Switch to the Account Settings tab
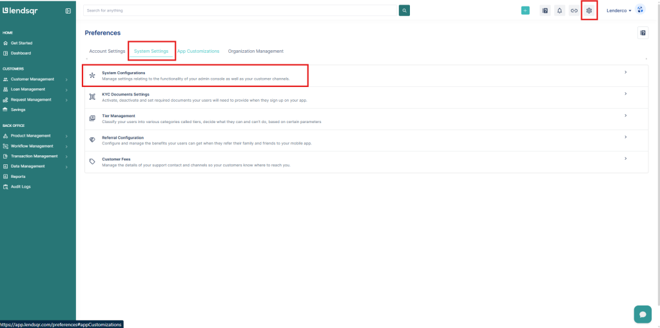This screenshot has height=328, width=660. 107,51
